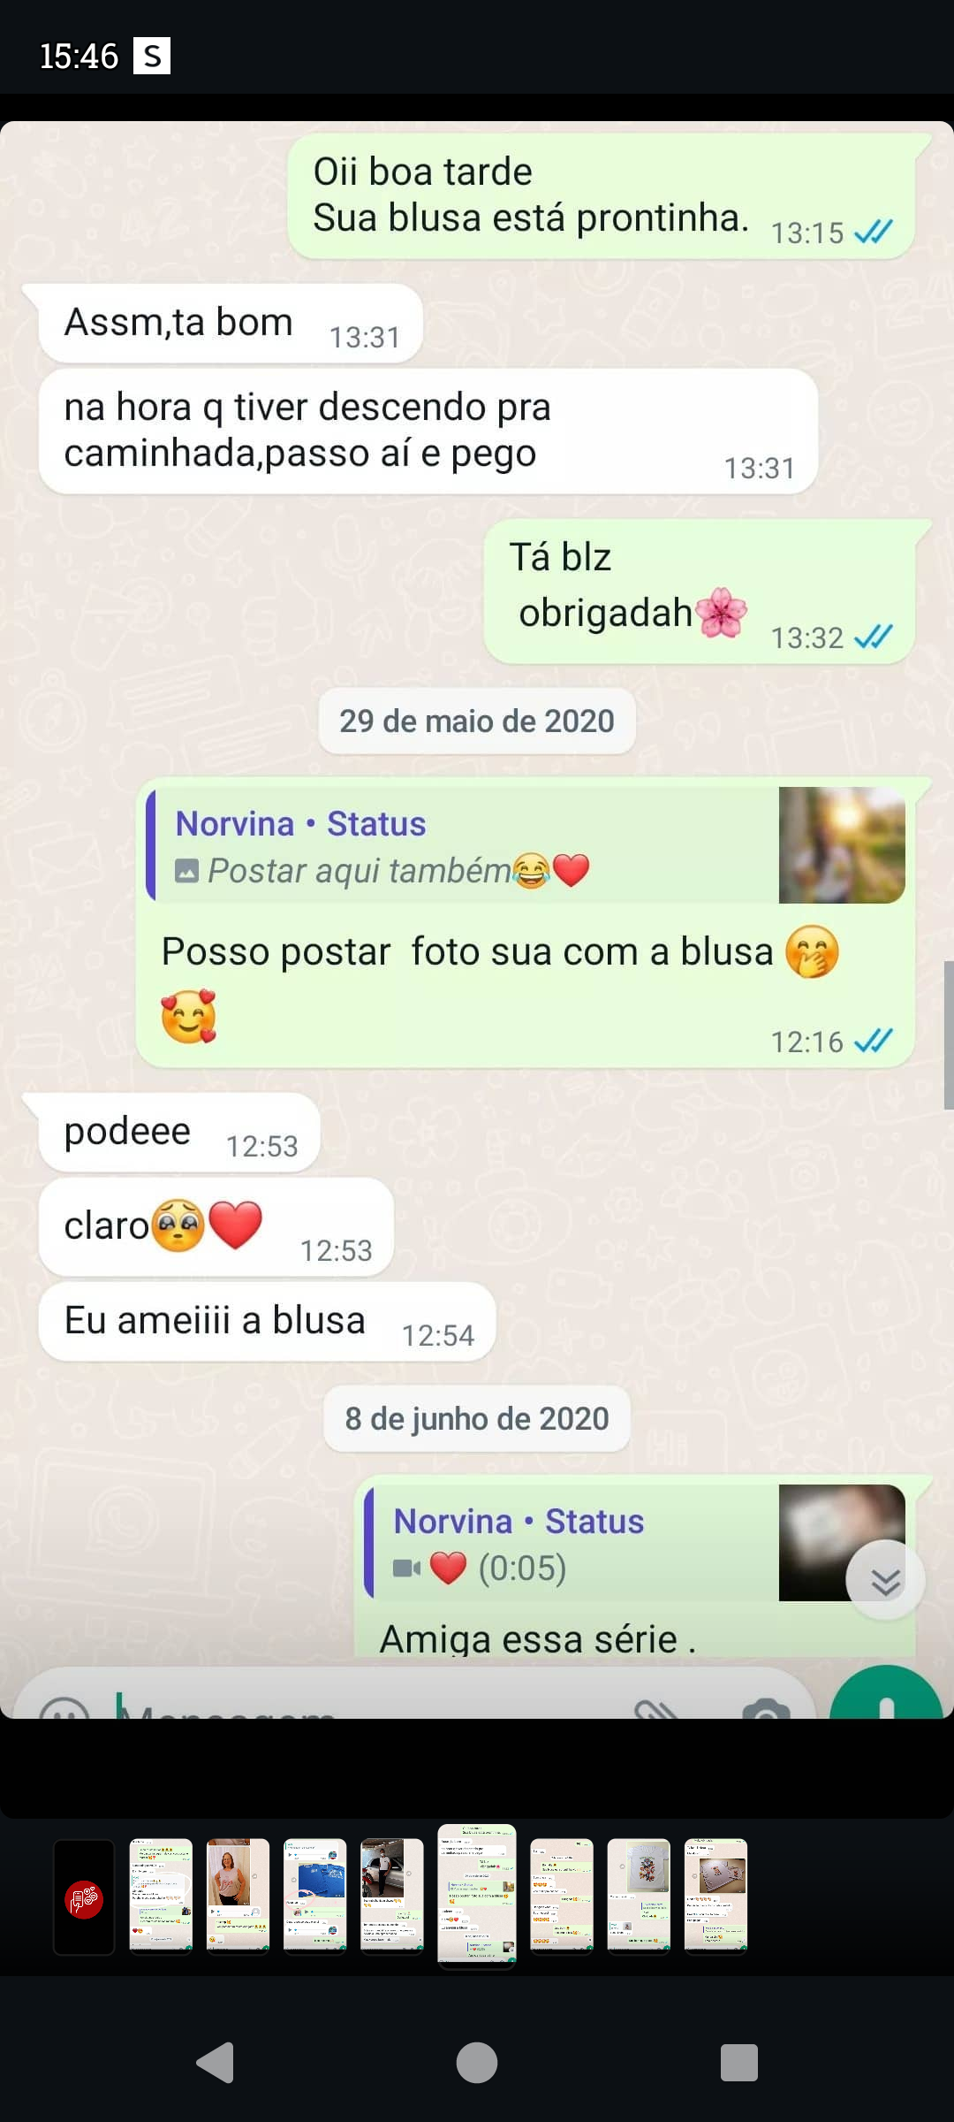Select the thumbnail showing woman in pink
954x2122 pixels.
[x=238, y=1895]
